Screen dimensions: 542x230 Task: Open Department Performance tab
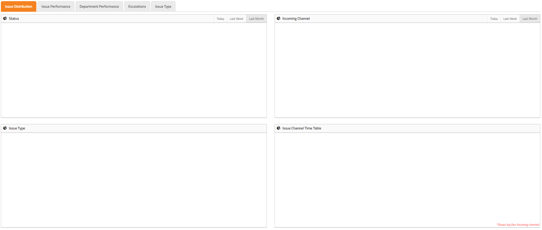(99, 7)
